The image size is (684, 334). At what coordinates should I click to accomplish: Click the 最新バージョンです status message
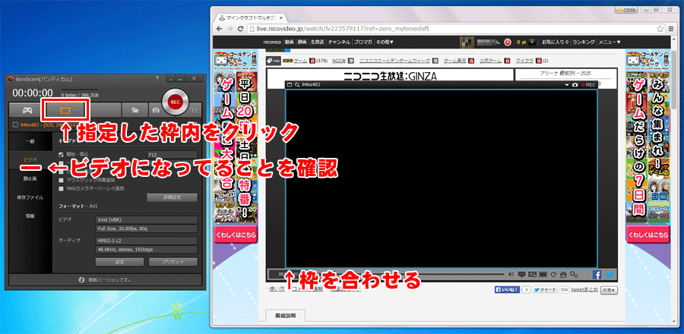(x=110, y=279)
